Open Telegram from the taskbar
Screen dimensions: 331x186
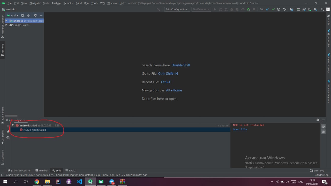click(112, 182)
